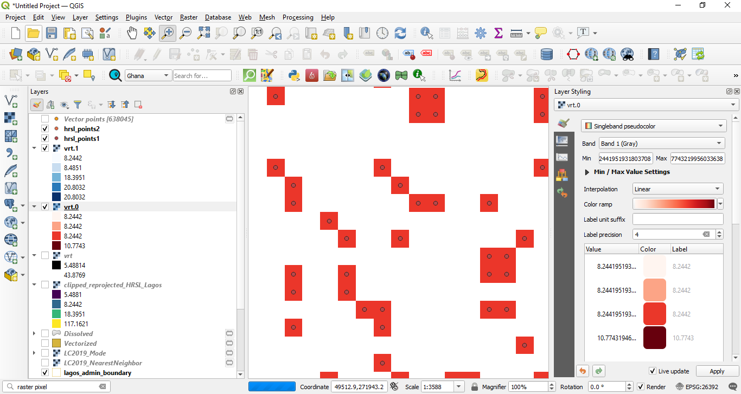Increase Label precision with the stepper arrow
This screenshot has height=394, width=741.
tap(719, 232)
